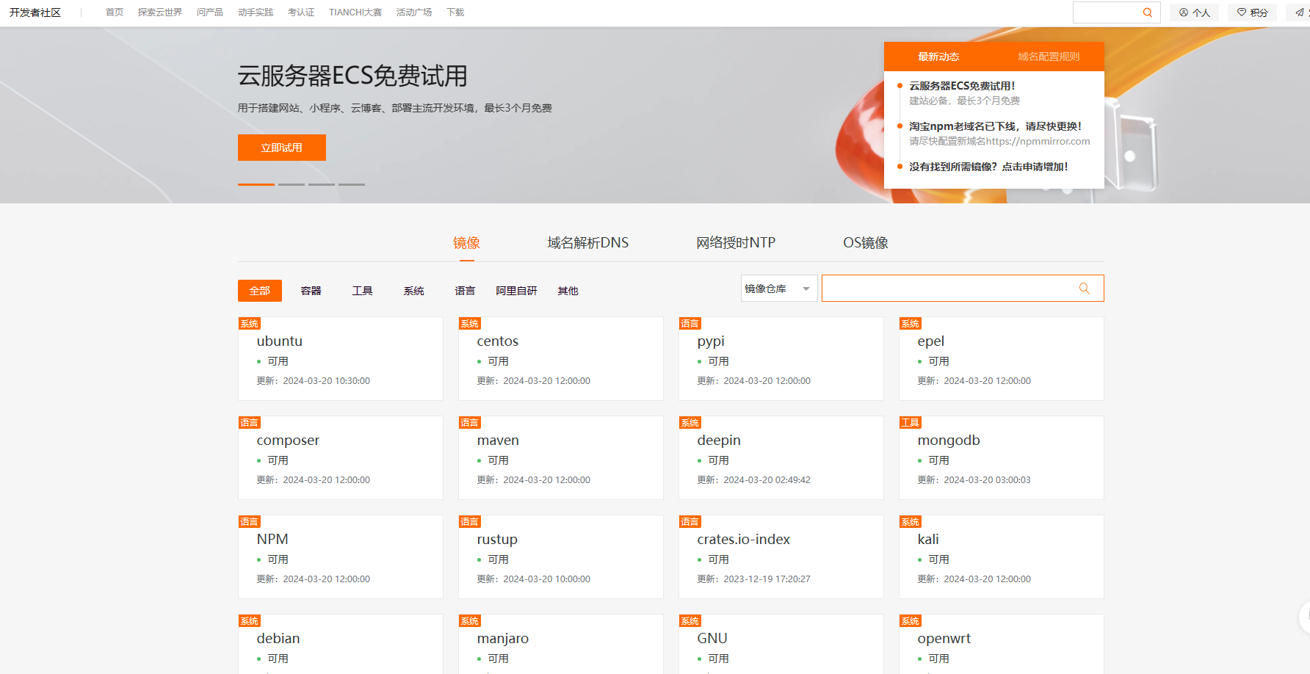This screenshot has width=1310, height=674.
Task: Switch to OS镜像 tab
Action: [866, 243]
